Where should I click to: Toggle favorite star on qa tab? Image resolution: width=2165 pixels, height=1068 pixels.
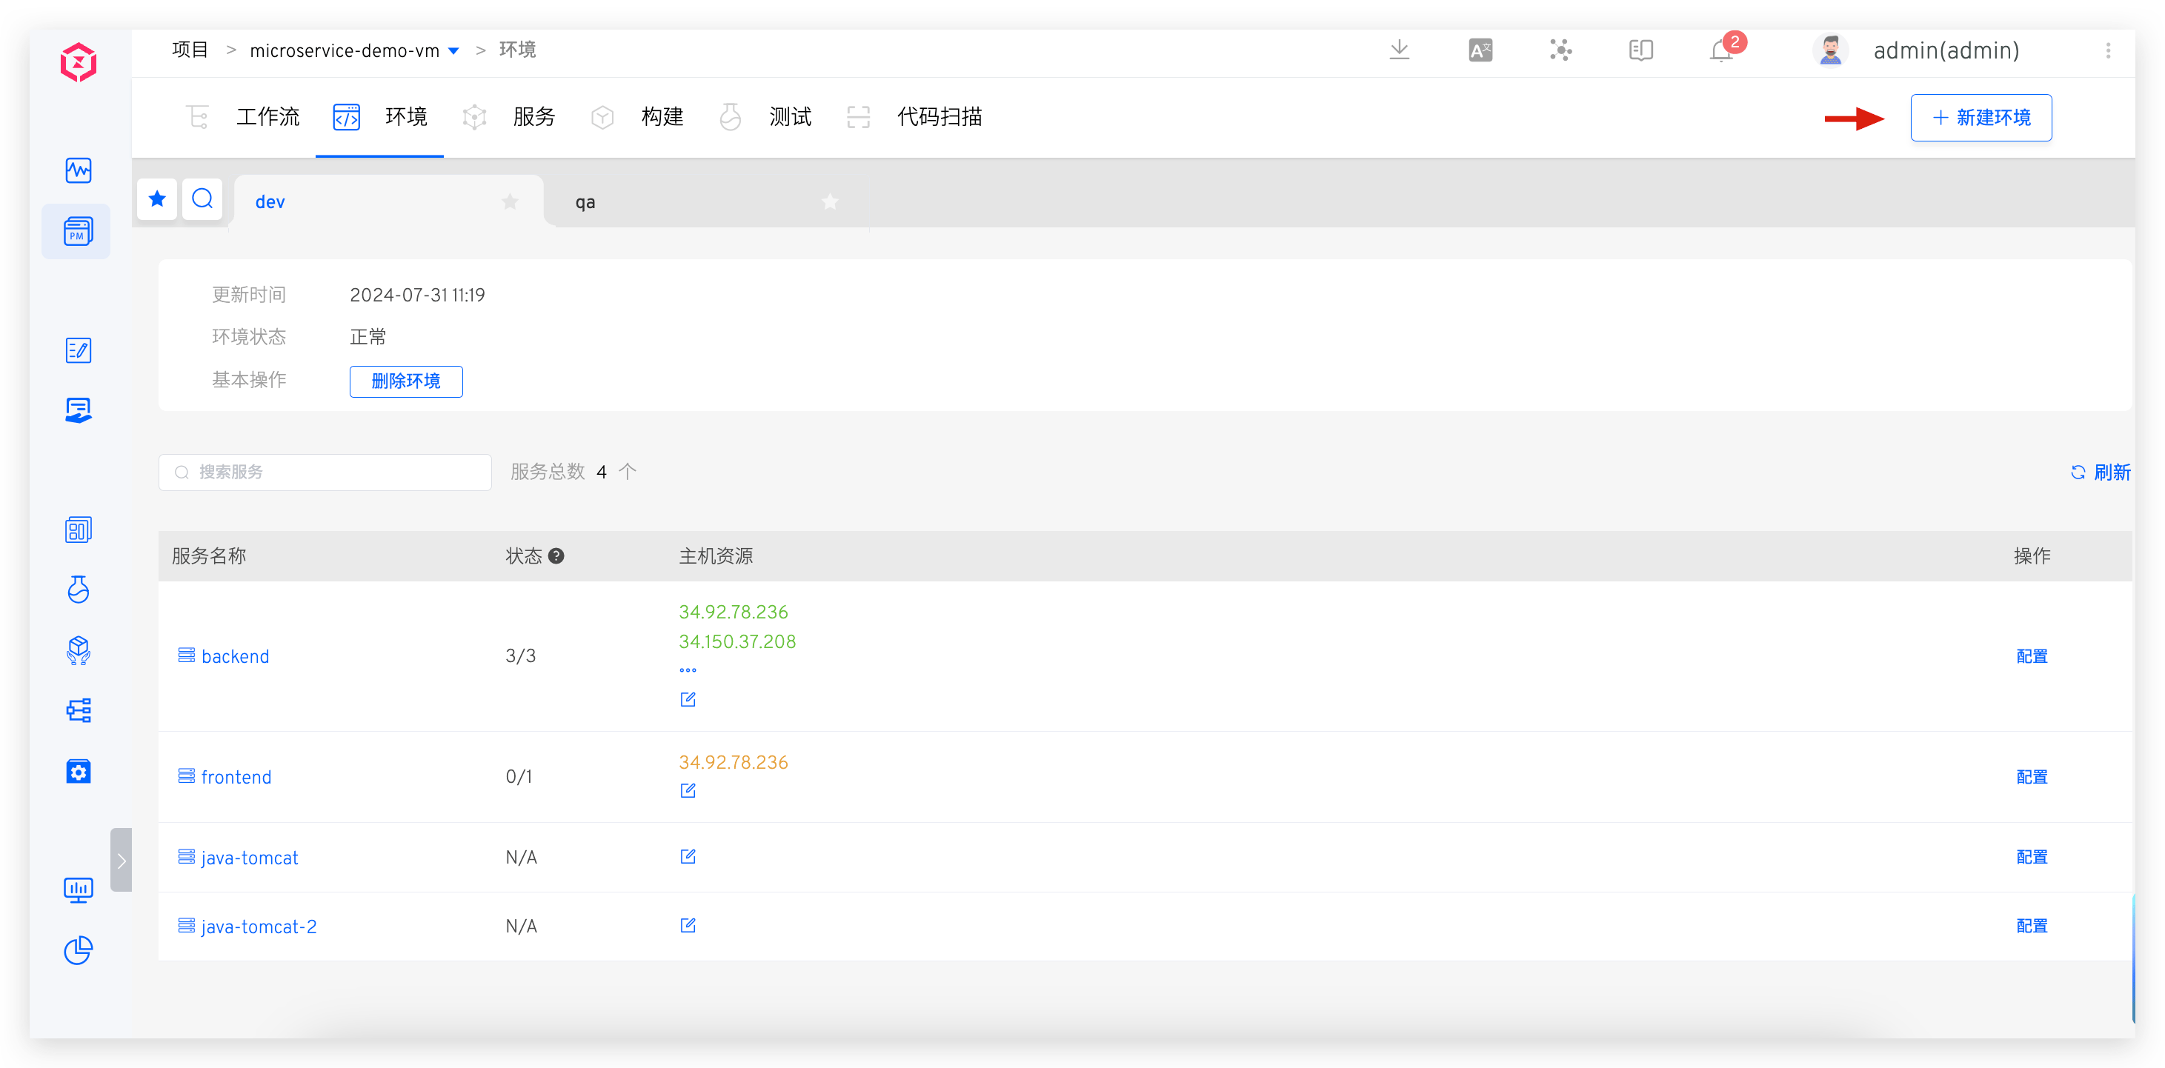point(830,201)
